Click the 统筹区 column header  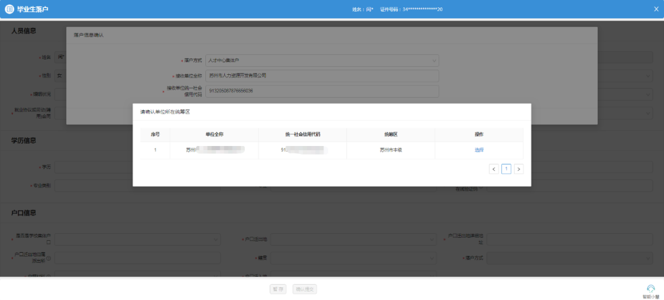[x=390, y=135]
